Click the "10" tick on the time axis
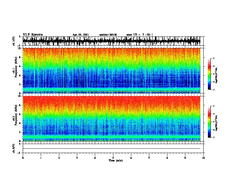The width and height of the screenshot is (229, 177). (203, 158)
